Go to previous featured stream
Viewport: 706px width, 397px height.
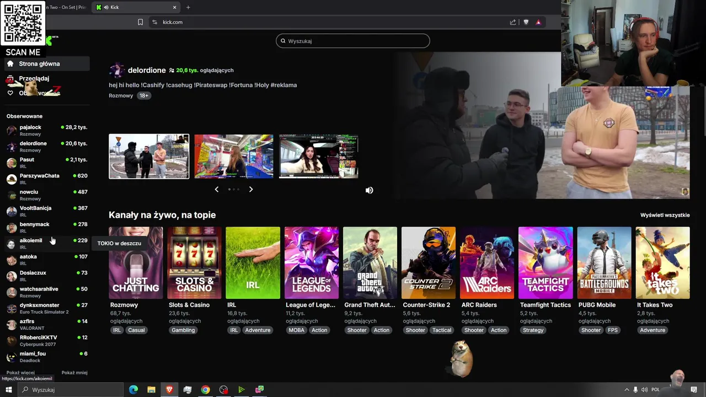[216, 189]
